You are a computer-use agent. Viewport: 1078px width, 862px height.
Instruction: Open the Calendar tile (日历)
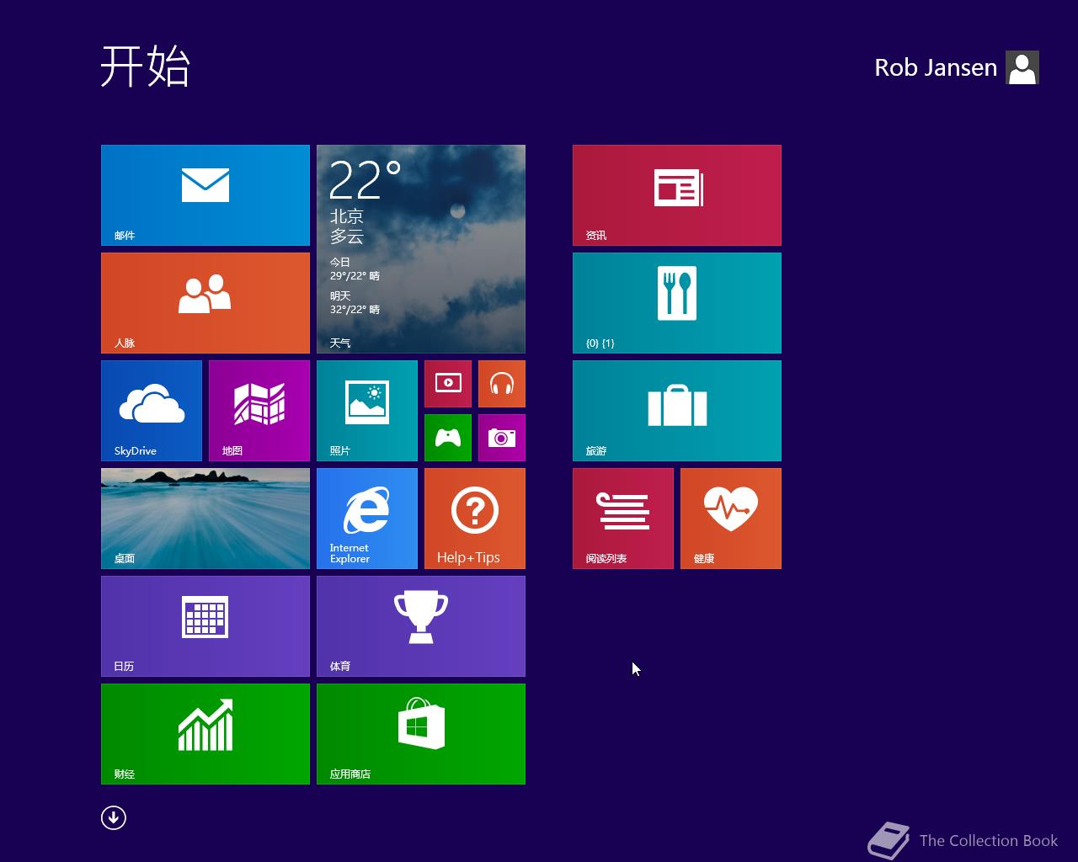coord(205,626)
